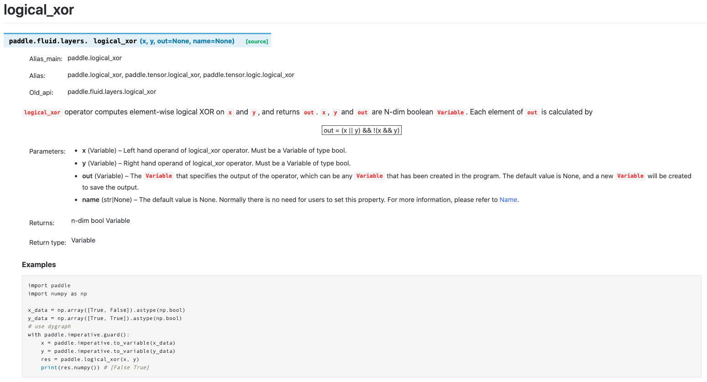Viewport: 707px width, 382px height.
Task: Click the red Variable literal after 'a new'
Action: click(630, 176)
